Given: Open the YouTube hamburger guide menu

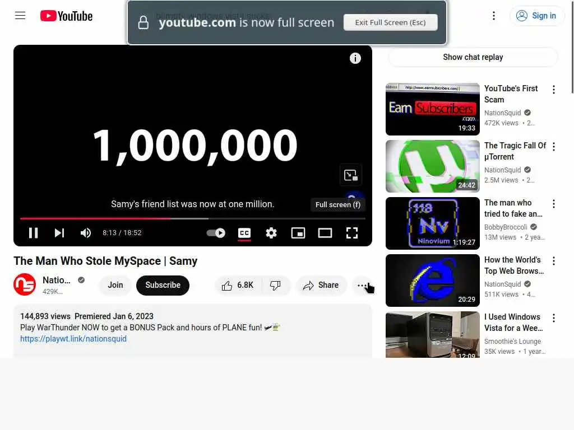Looking at the screenshot, I should (x=20, y=16).
